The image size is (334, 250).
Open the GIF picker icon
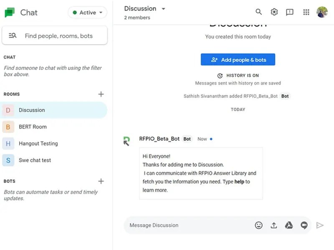point(304,225)
